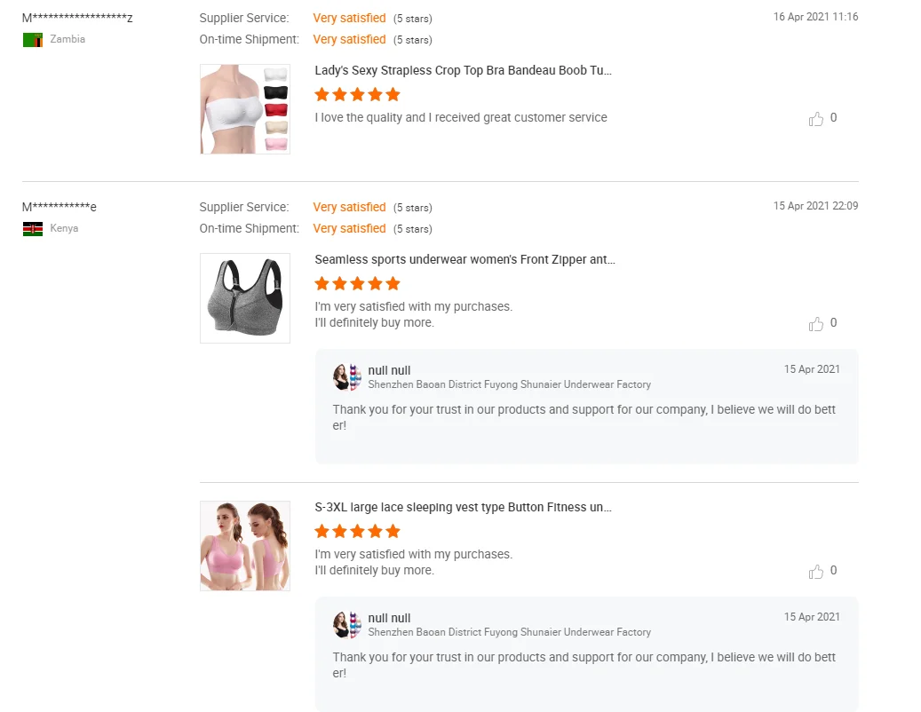Viewport: 921px width, 712px height.
Task: Click the star rating under lace sleeping vest
Action: pos(357,532)
